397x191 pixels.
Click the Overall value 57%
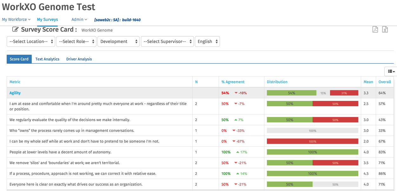coord(382,104)
